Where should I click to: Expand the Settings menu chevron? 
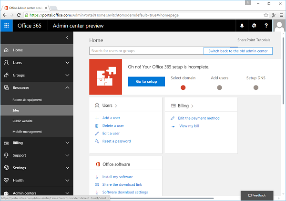click(x=67, y=168)
